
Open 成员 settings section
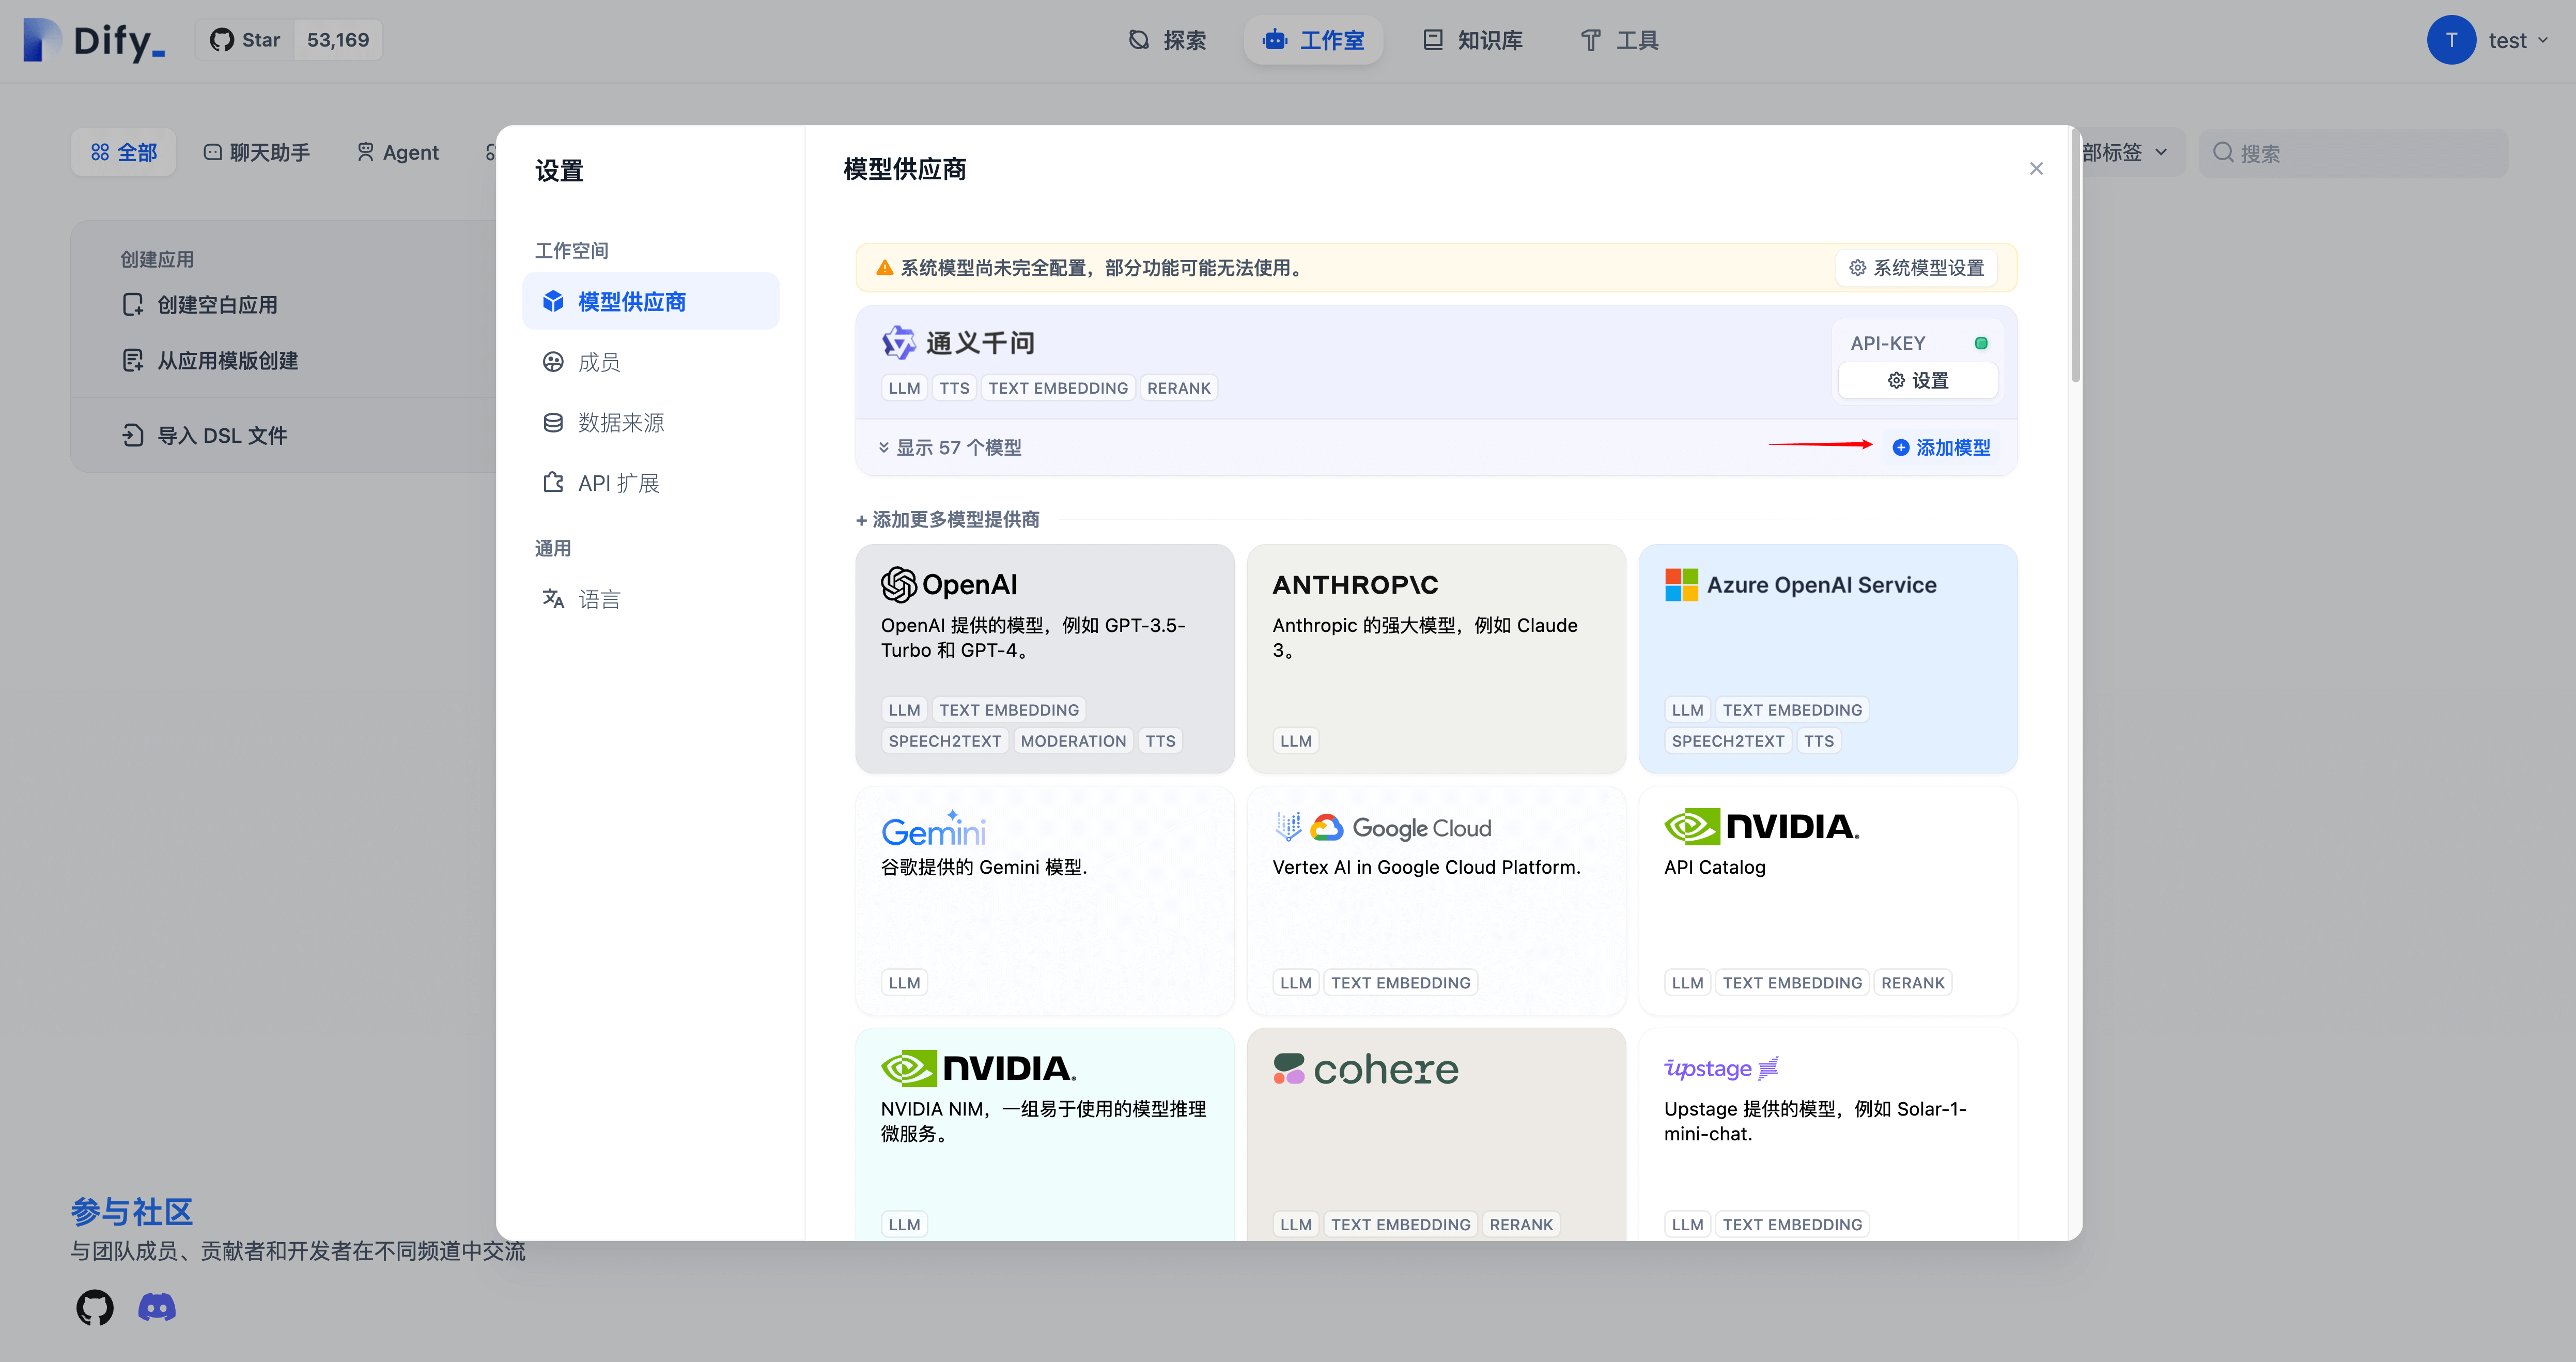(x=650, y=362)
